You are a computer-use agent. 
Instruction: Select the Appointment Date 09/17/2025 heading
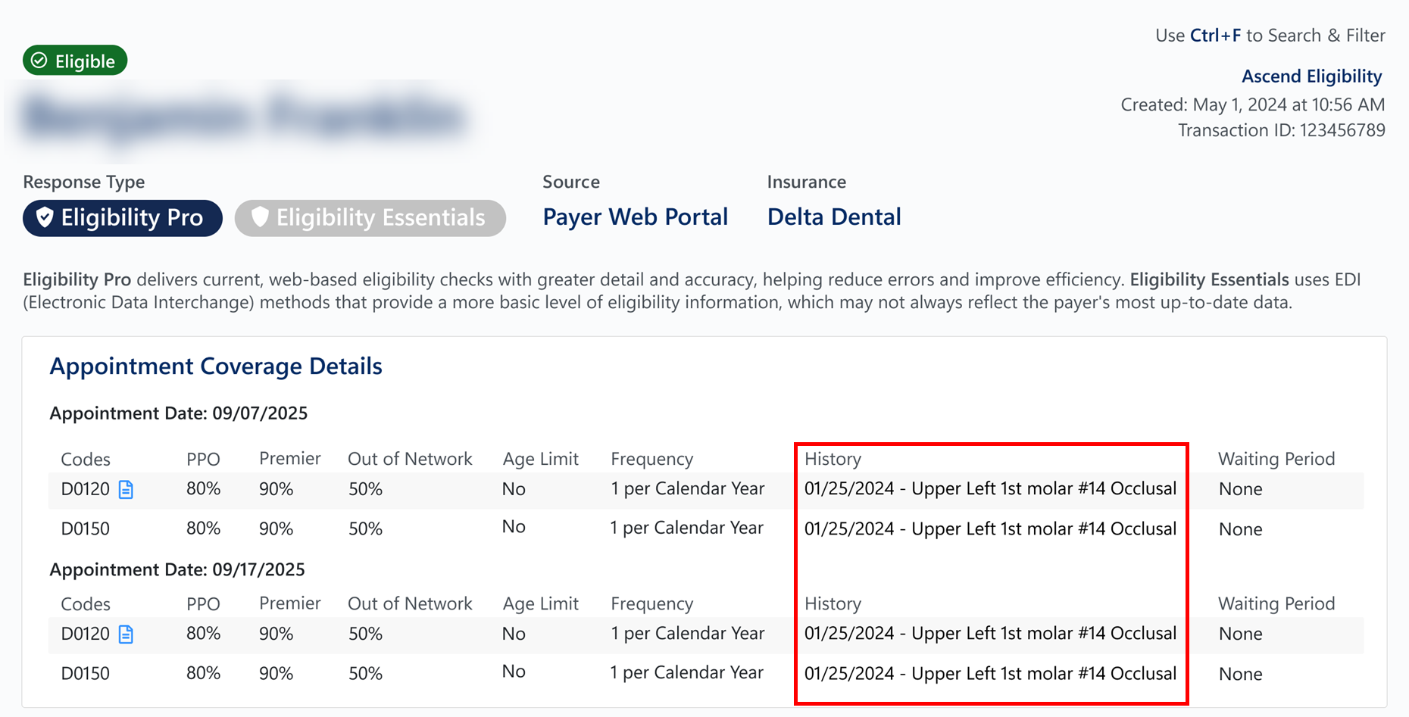(177, 569)
